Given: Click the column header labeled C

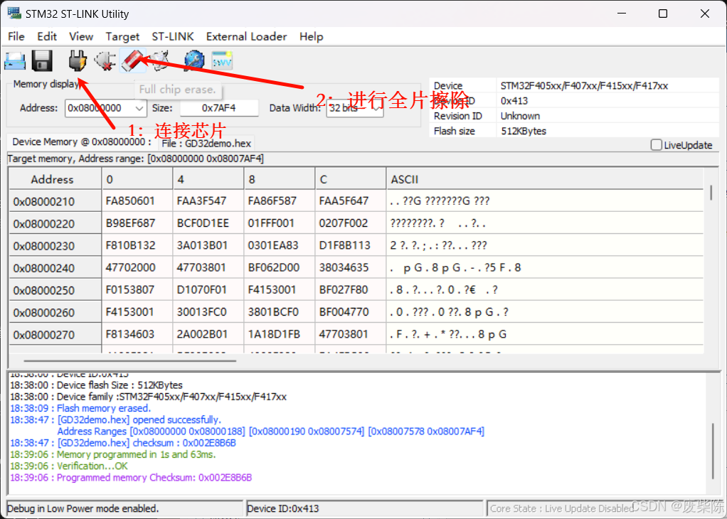Looking at the screenshot, I should (x=351, y=179).
